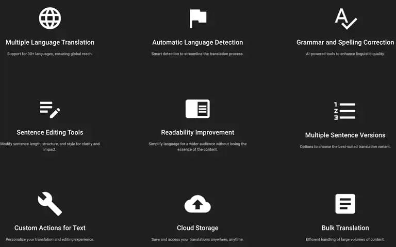This screenshot has width=396, height=247.
Task: Click the Readability Improvement page icon
Action: [197, 109]
